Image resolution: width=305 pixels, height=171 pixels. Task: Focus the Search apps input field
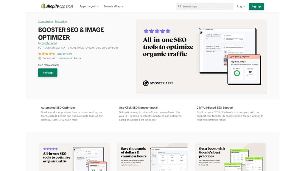(205, 7)
